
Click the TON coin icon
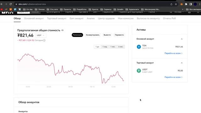coord(139,47)
